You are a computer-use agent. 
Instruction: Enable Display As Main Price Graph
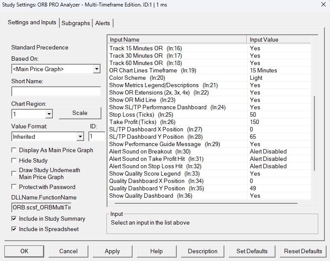click(x=14, y=150)
